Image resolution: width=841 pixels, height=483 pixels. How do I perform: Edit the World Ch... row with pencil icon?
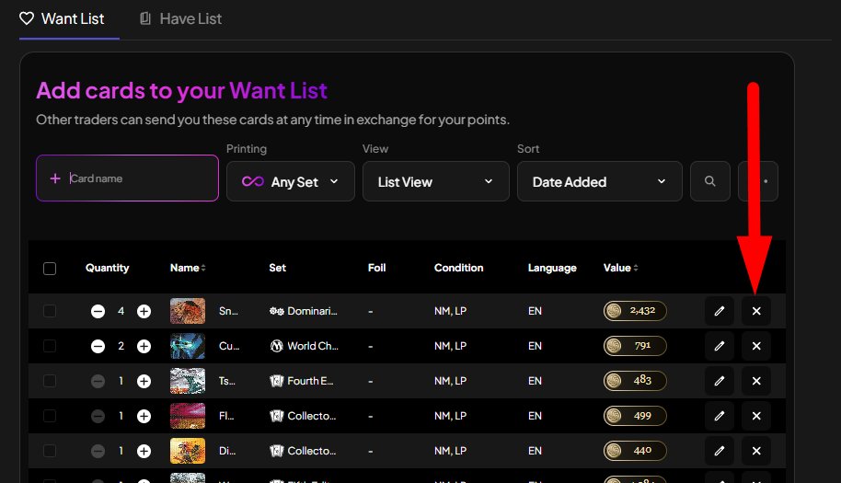(720, 346)
